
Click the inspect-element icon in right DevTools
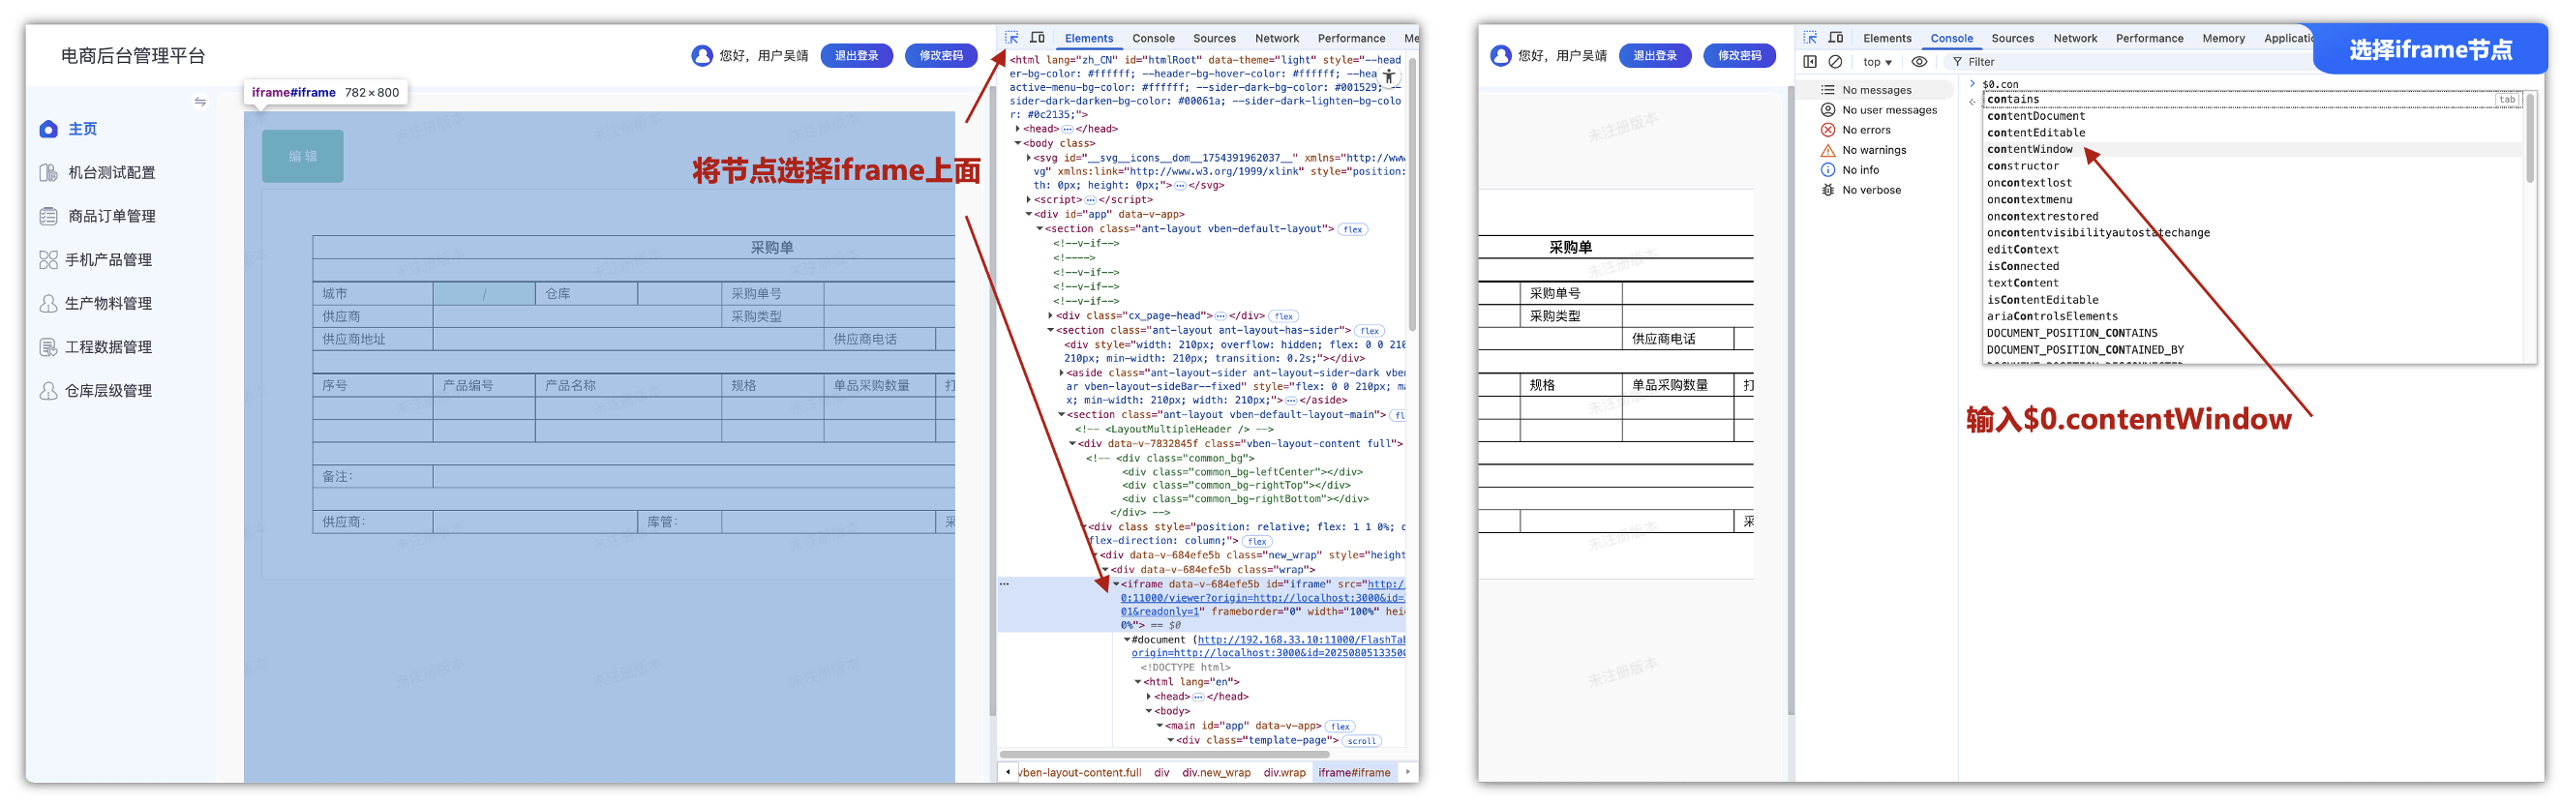(1810, 38)
